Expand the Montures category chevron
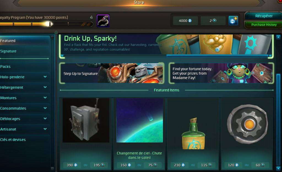Screen dimensions: 282x172 45,98
